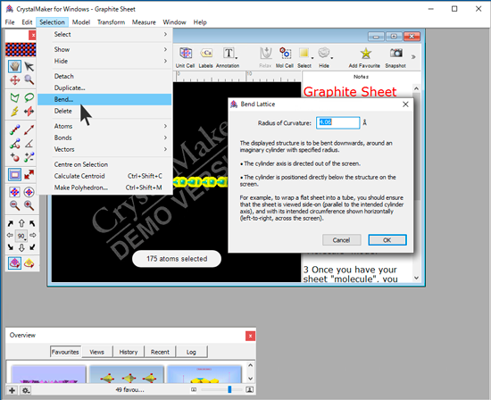
Task: Toggle the auto-rotate model button
Action: tap(14, 263)
